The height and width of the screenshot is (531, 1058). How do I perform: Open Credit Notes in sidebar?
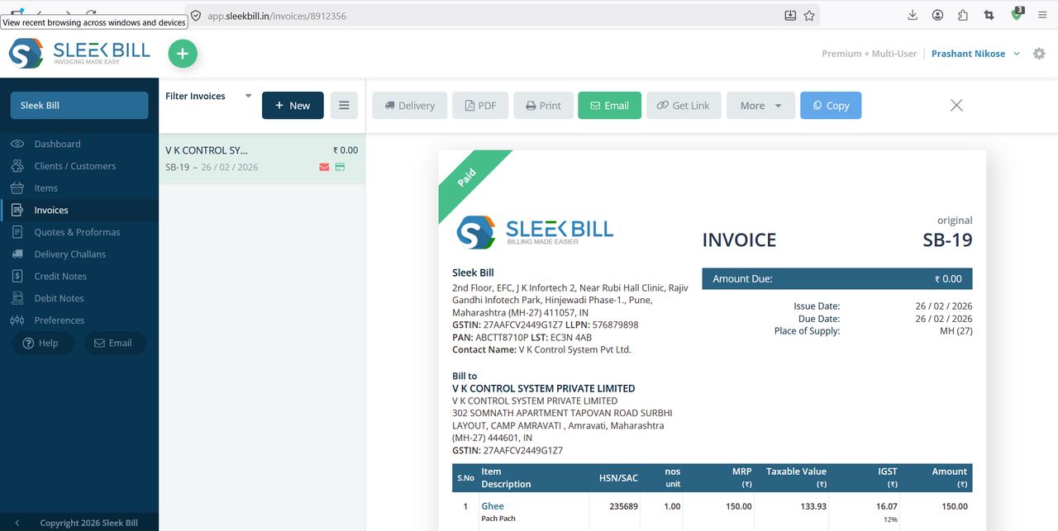pos(60,277)
